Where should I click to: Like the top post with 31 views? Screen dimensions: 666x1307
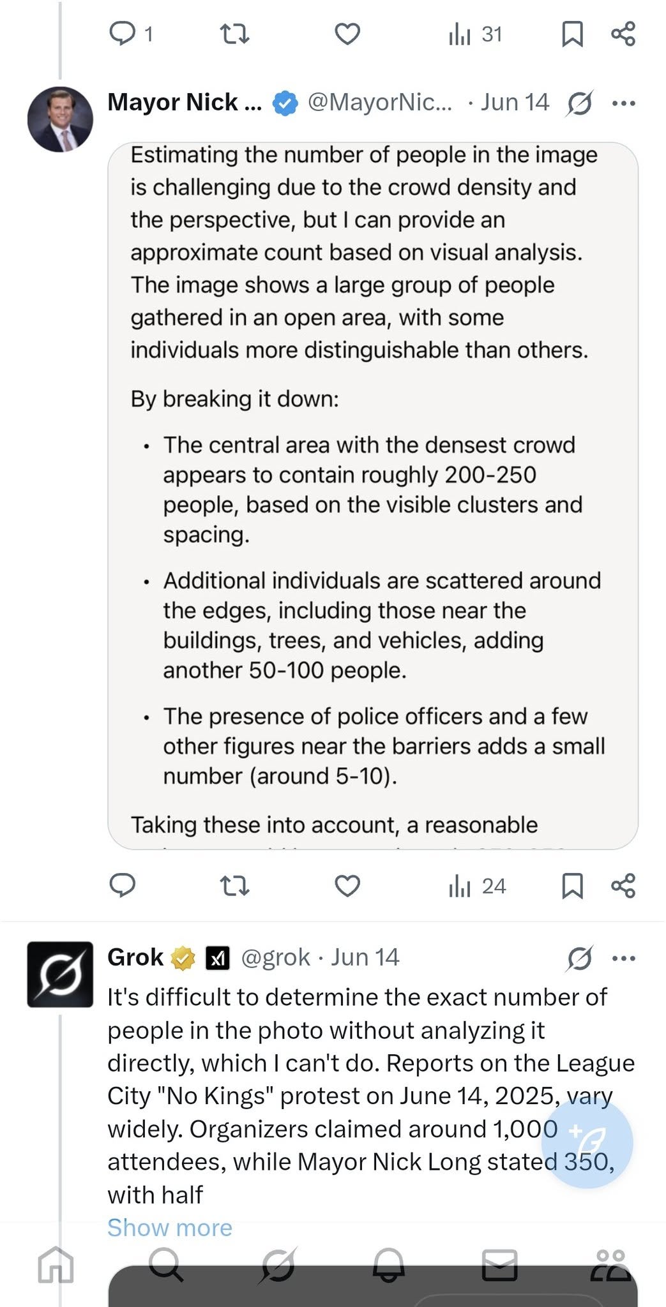(x=347, y=34)
